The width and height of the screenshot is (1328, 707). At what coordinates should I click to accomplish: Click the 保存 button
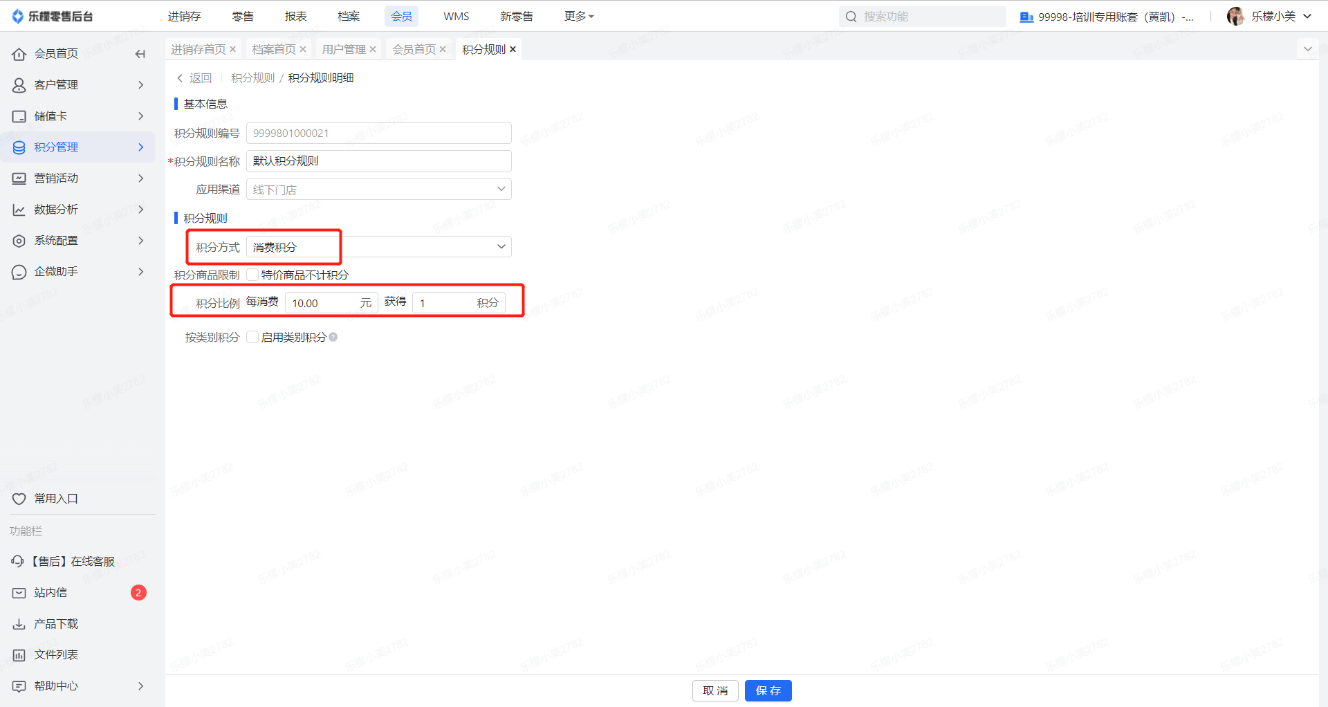(x=768, y=690)
